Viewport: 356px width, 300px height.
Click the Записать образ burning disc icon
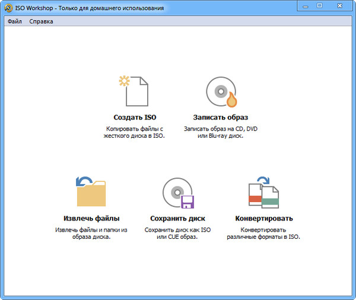point(220,91)
